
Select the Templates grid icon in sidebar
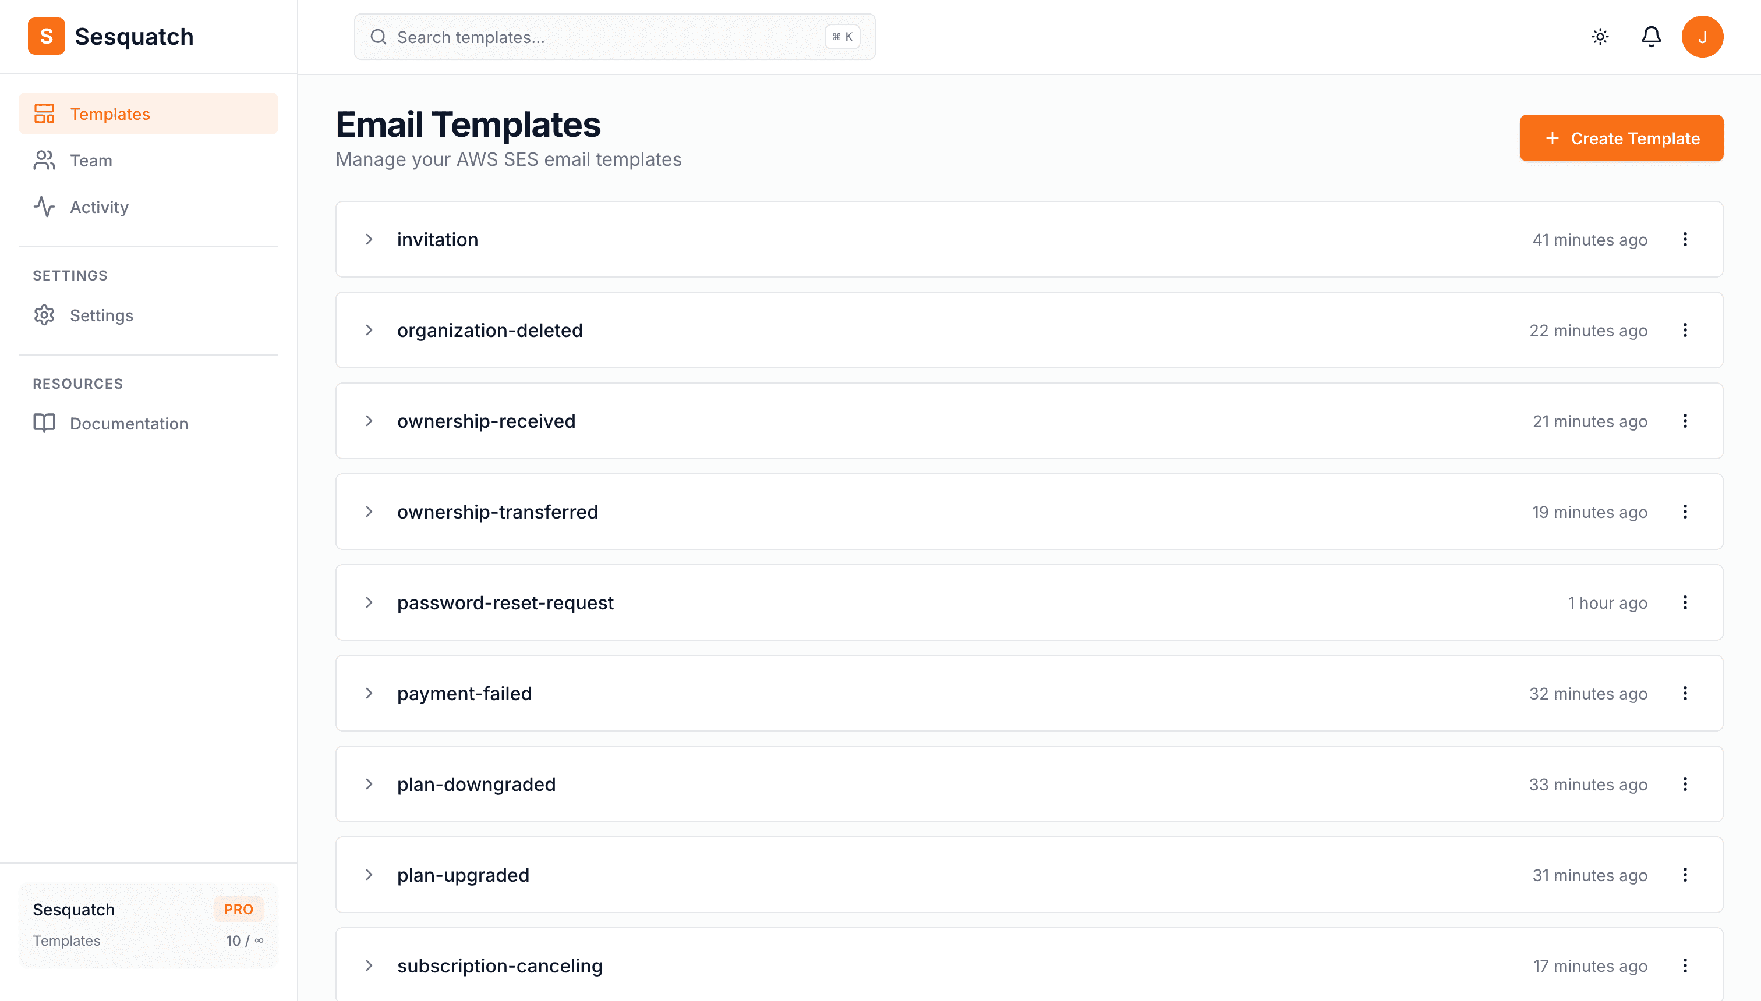tap(44, 113)
